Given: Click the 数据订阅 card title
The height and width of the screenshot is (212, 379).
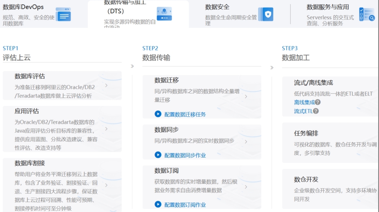Looking at the screenshot, I should 167,171.
